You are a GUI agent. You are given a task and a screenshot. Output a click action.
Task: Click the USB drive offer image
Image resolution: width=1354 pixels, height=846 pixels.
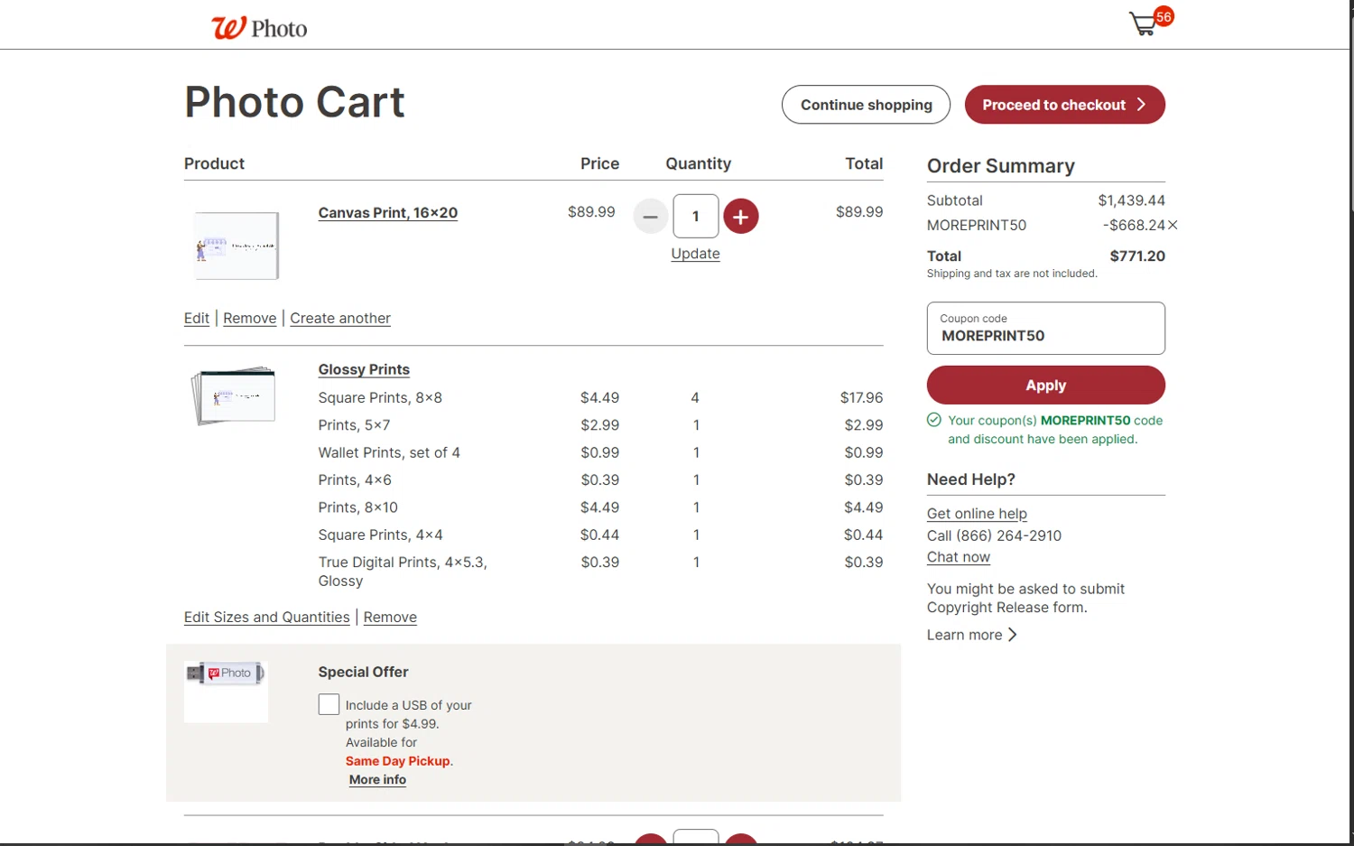coord(226,692)
